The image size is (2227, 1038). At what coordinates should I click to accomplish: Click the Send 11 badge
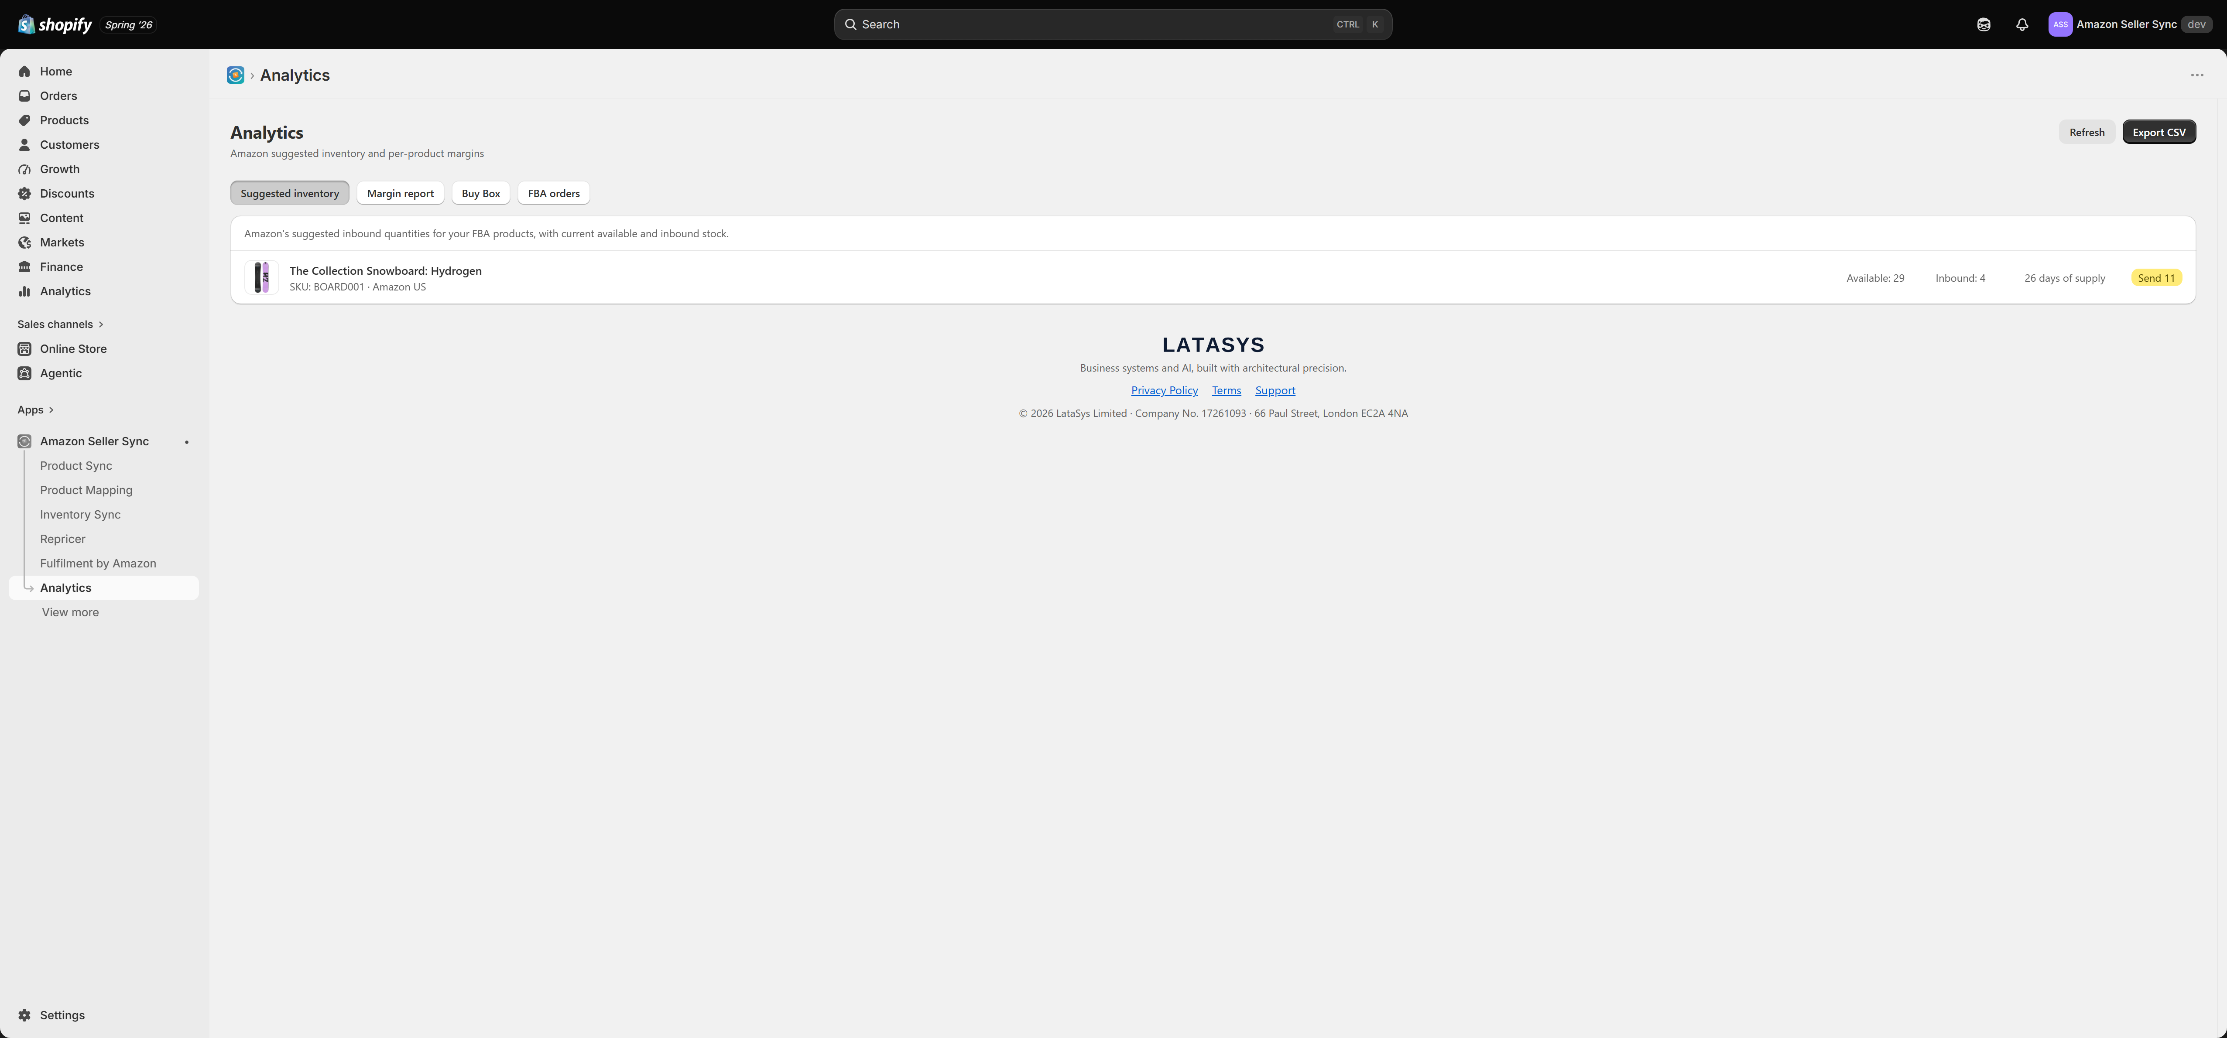(2156, 278)
